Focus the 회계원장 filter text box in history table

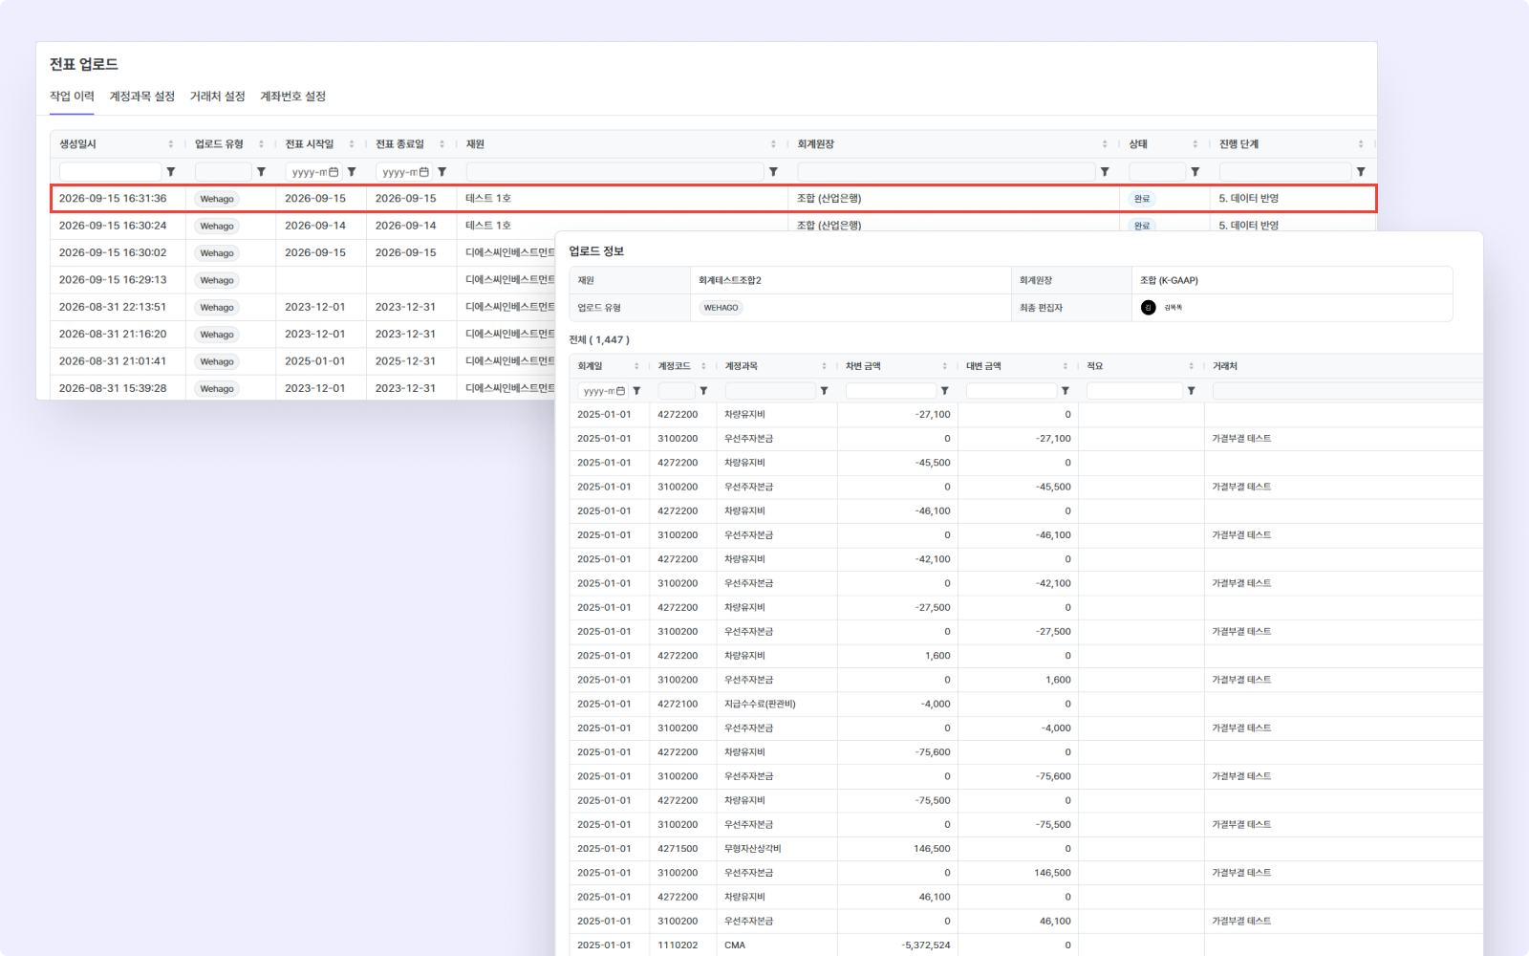[946, 172]
